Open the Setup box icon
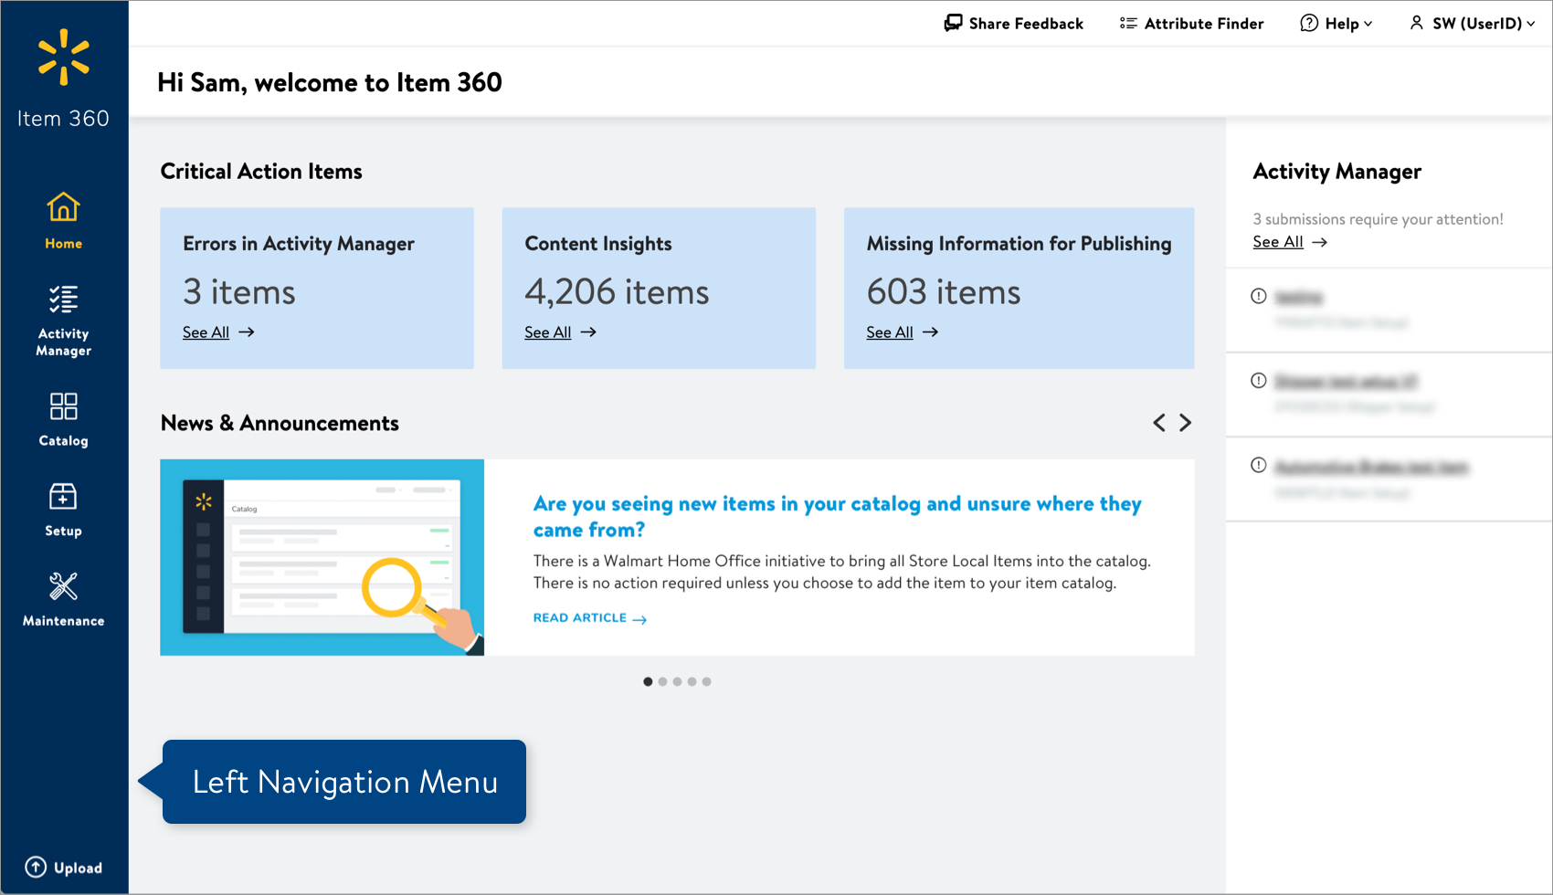 [63, 497]
